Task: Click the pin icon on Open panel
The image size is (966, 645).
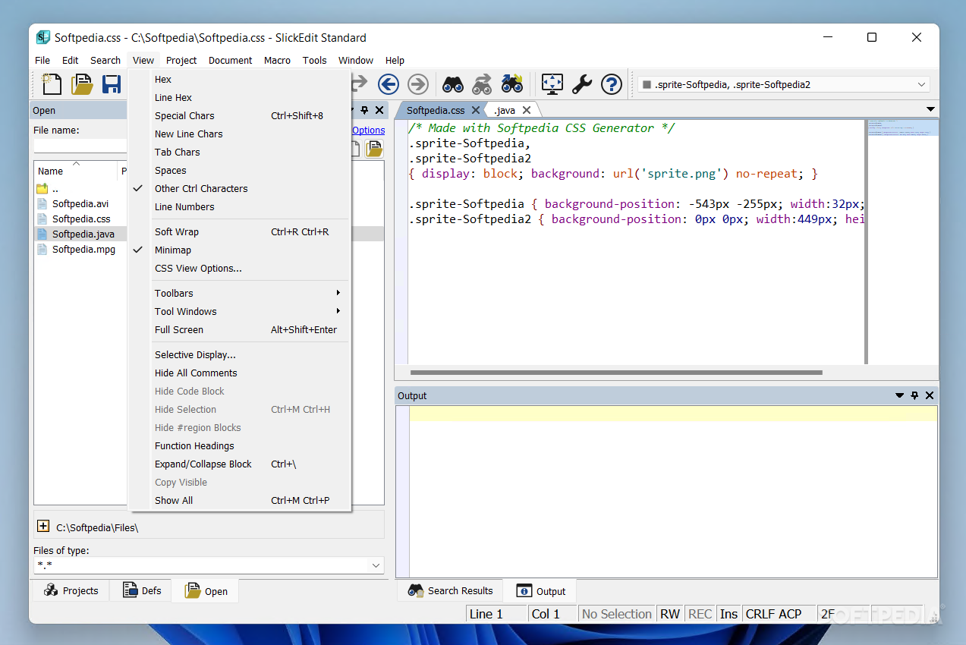Action: point(364,110)
